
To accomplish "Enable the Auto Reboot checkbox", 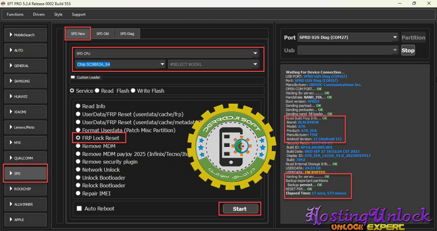I will pos(79,208).
